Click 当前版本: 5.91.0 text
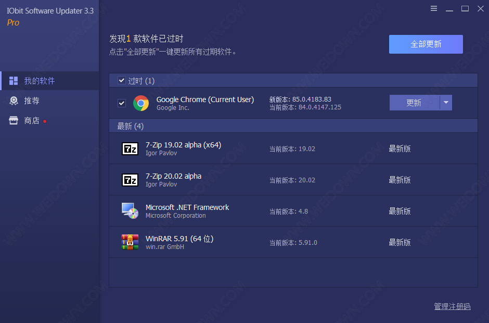 (x=293, y=243)
